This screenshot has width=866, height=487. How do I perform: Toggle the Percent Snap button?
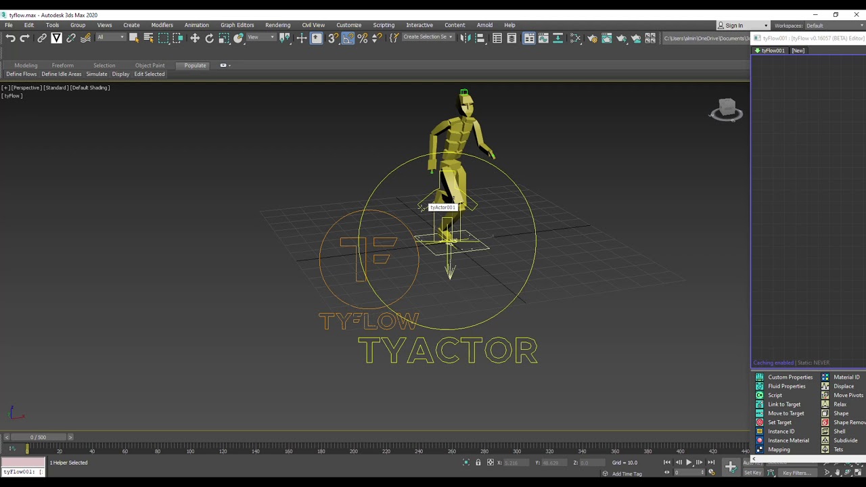coord(363,39)
